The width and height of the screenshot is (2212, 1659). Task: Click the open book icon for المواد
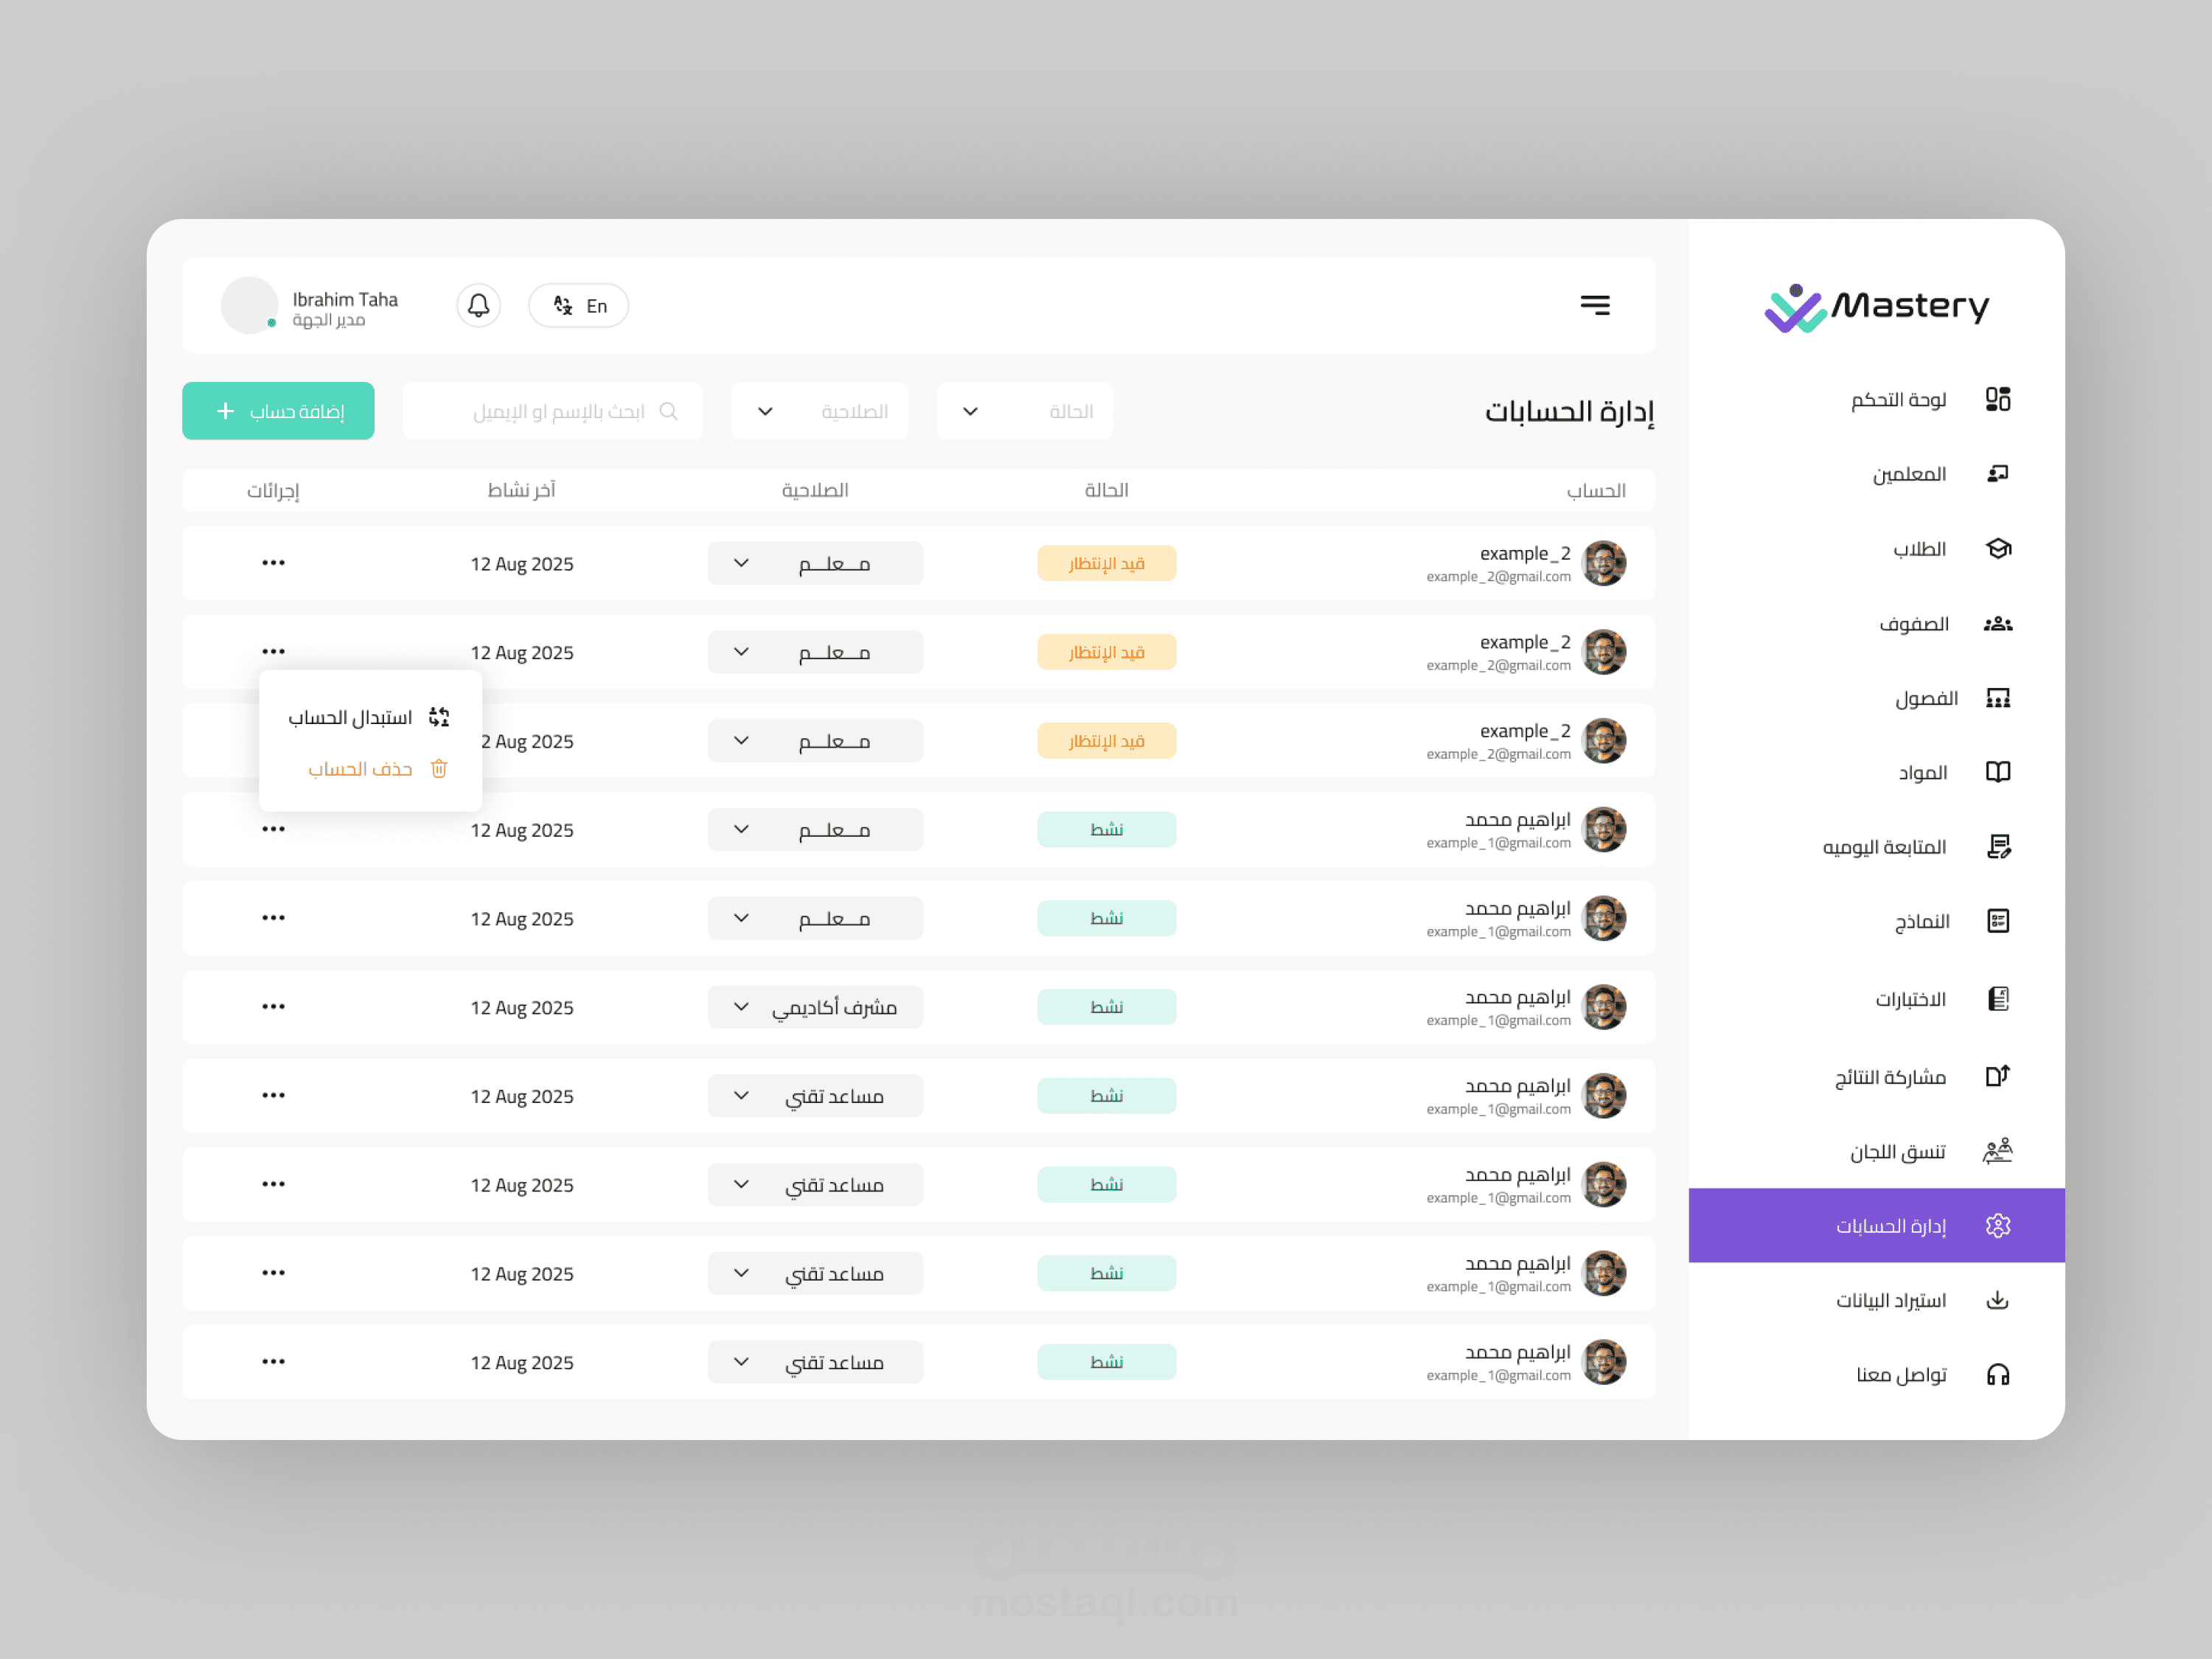pyautogui.click(x=1997, y=772)
